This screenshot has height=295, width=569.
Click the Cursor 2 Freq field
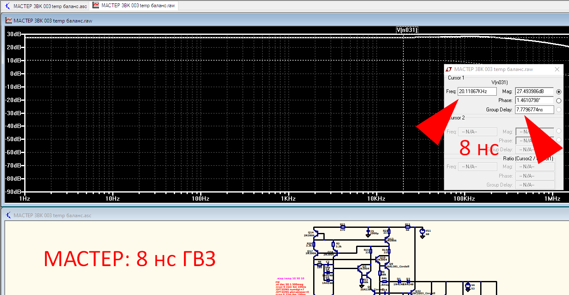pos(477,132)
